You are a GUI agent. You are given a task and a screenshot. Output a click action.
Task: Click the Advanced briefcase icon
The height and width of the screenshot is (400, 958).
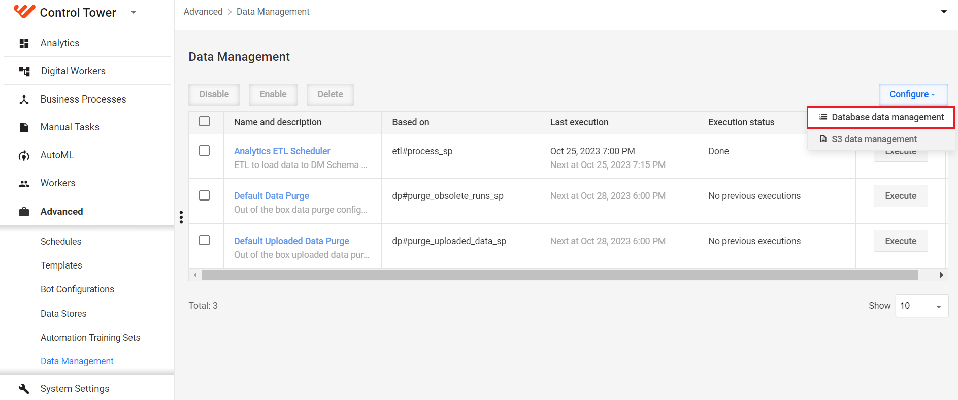[24, 212]
